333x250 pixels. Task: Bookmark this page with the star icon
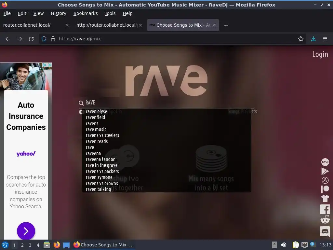pos(300,39)
